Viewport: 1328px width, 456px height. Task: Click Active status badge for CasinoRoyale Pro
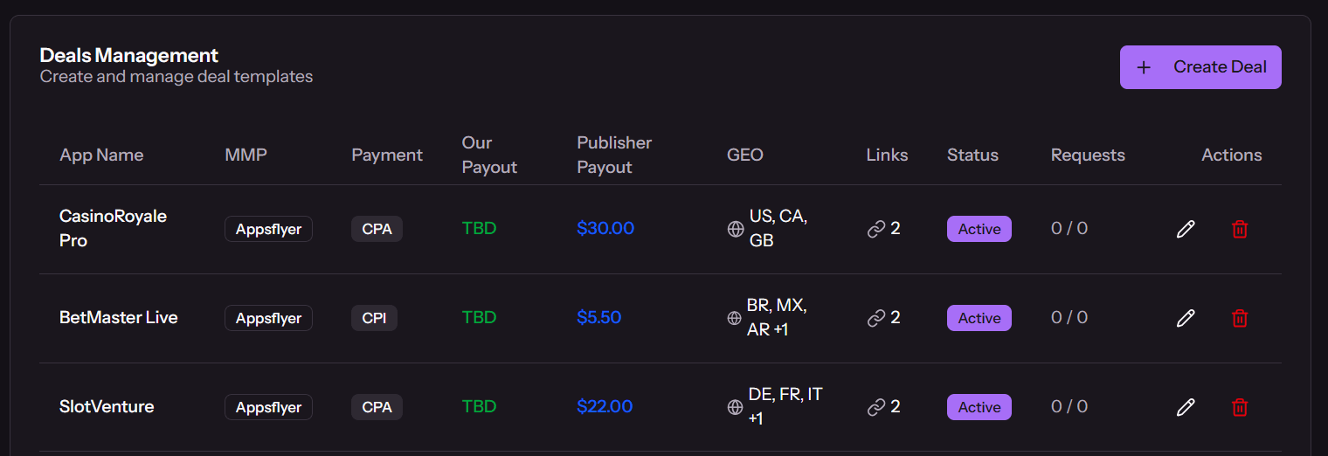[979, 229]
